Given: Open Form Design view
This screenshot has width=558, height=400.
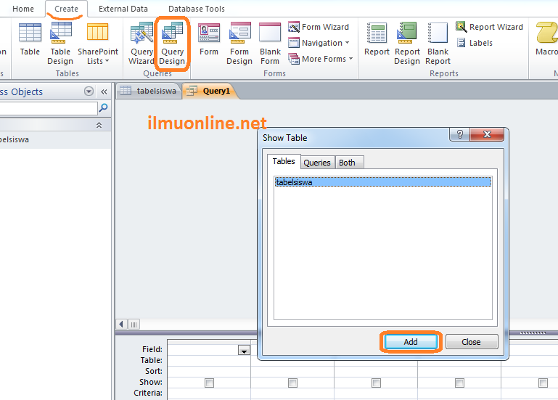Looking at the screenshot, I should (239, 43).
